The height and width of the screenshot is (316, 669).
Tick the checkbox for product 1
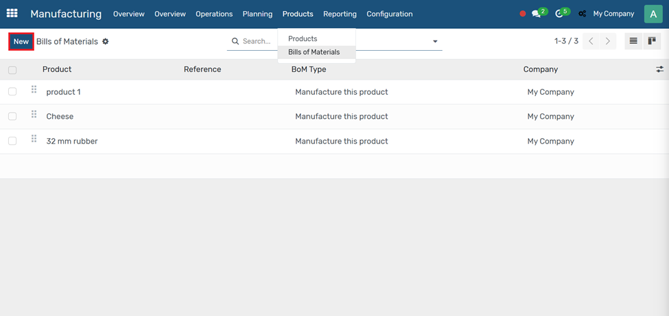click(x=12, y=92)
